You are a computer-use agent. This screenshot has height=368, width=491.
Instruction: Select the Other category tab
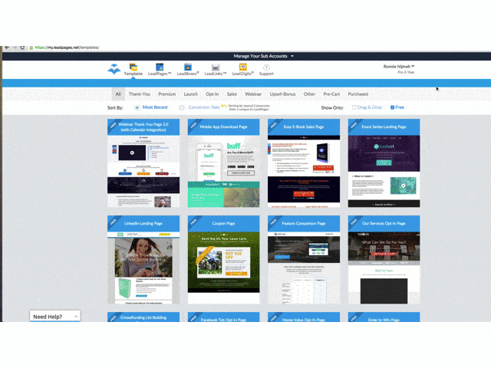pos(309,94)
